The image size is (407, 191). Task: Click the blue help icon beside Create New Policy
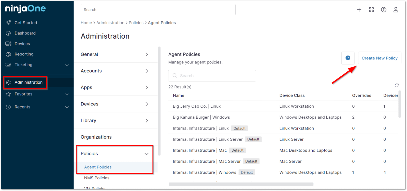tap(348, 58)
